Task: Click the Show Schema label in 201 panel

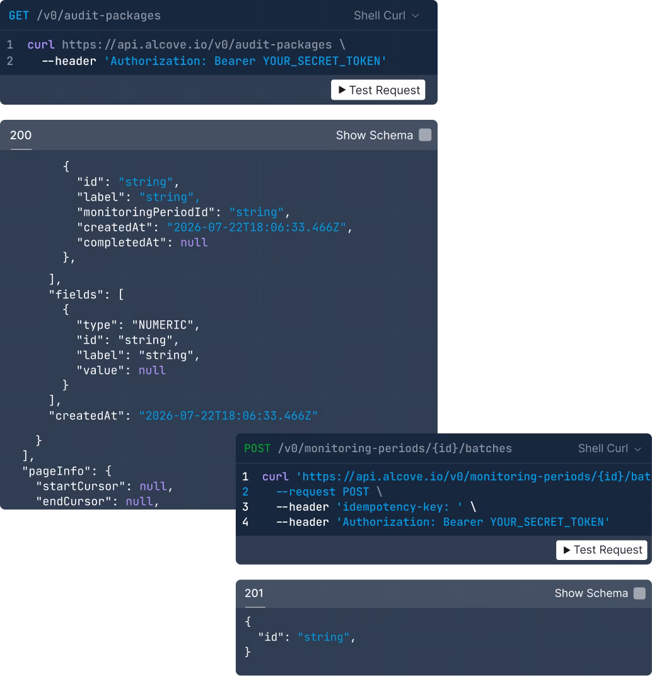Action: (x=591, y=593)
